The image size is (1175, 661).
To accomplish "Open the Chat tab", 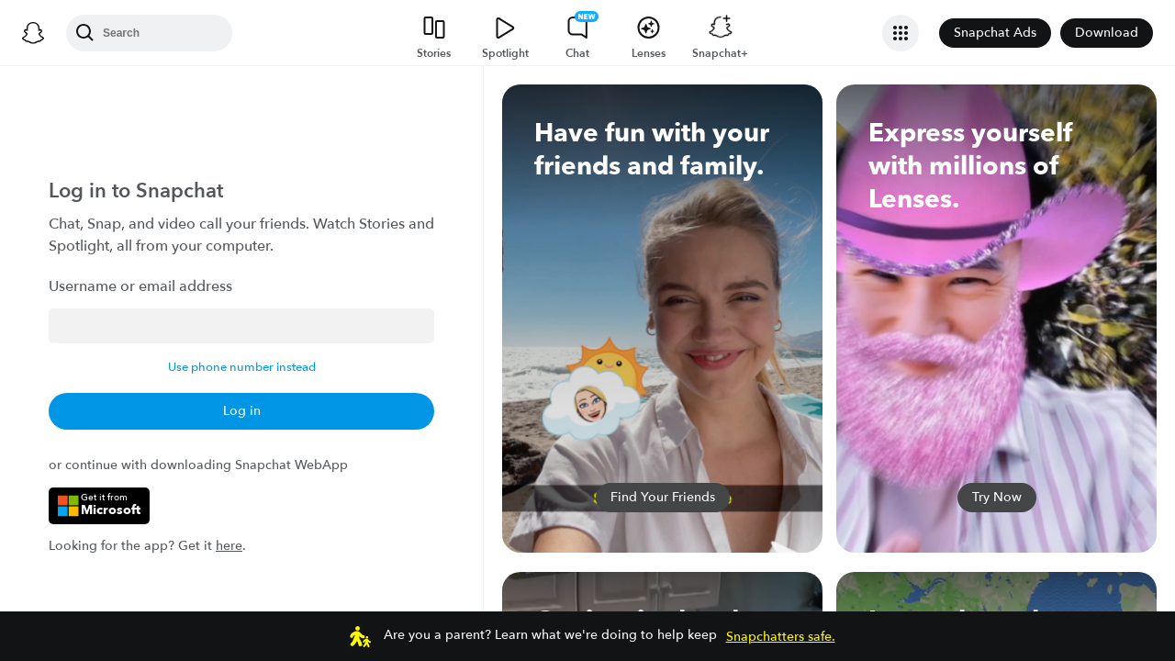I will [x=577, y=38].
